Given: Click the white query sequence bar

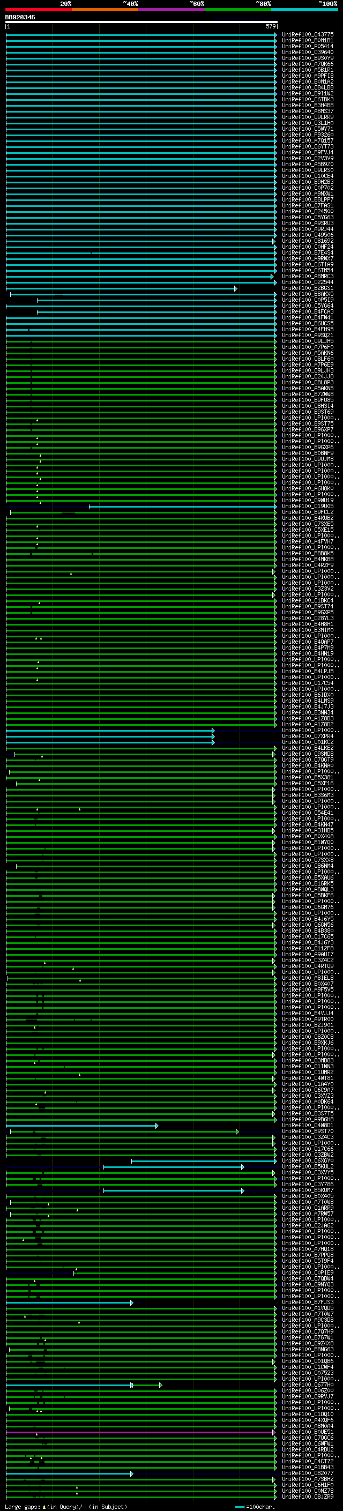Looking at the screenshot, I should tap(141, 23).
